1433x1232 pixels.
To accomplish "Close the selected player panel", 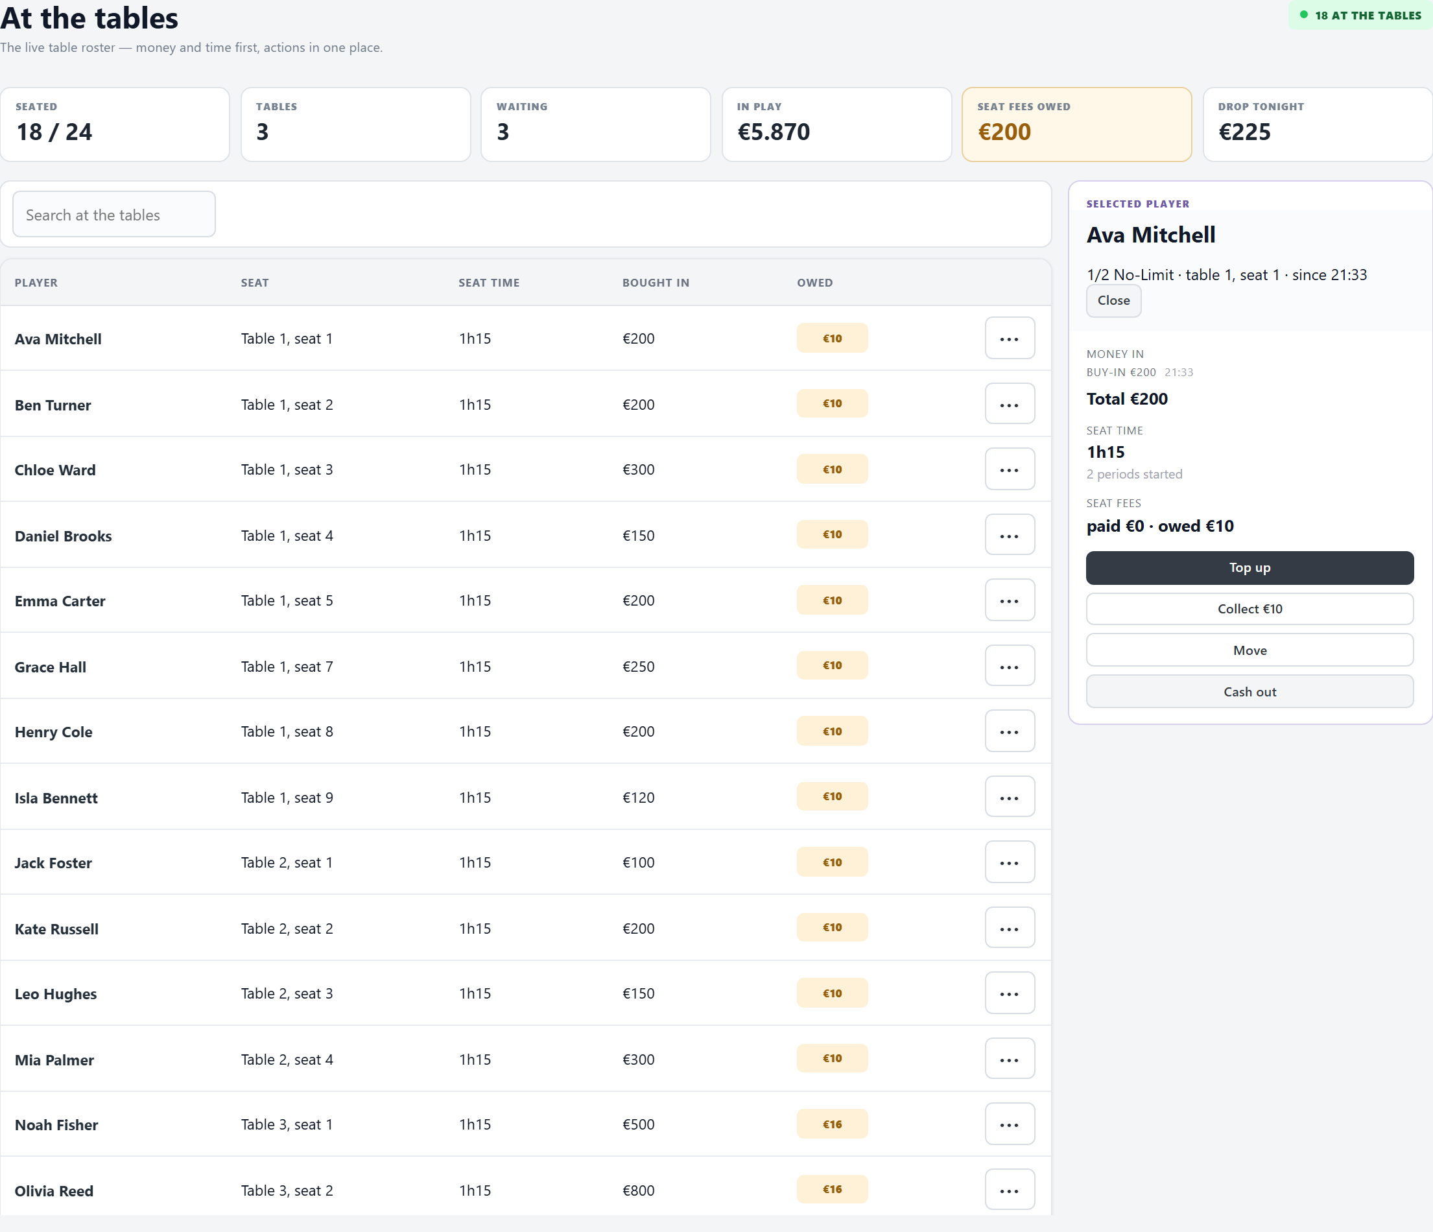I will [x=1113, y=301].
